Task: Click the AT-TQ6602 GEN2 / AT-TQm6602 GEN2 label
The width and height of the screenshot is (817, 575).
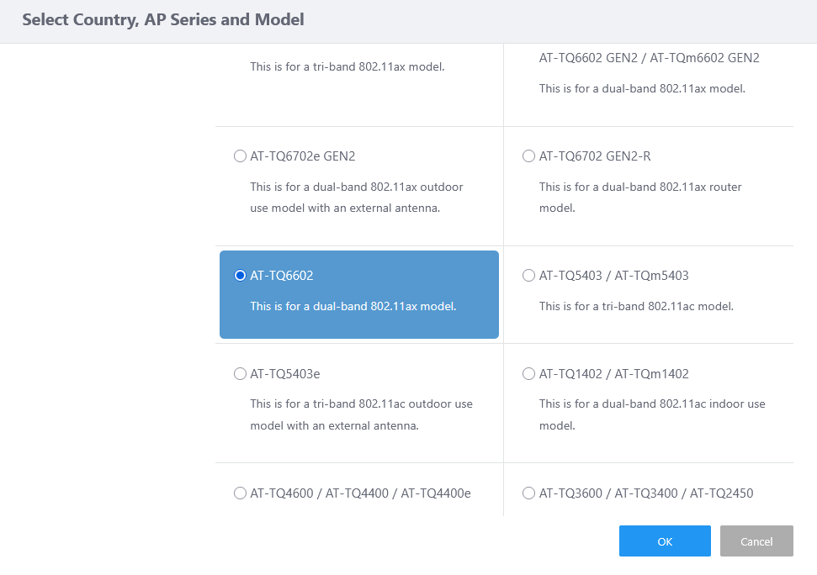Action: click(649, 58)
